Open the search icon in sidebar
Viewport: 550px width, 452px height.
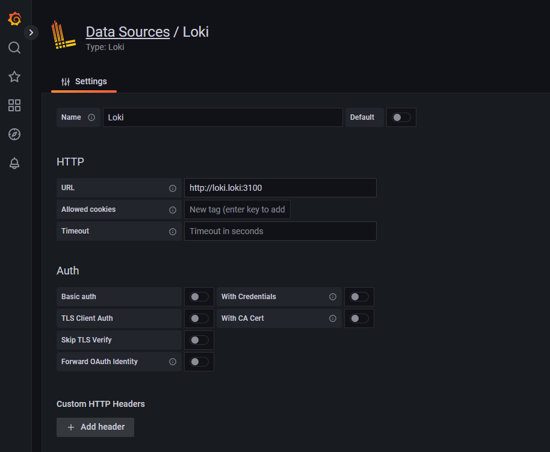coord(14,48)
